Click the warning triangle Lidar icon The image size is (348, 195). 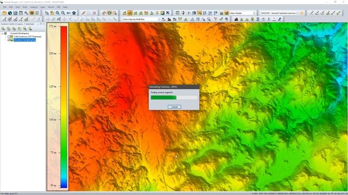[x=192, y=19]
